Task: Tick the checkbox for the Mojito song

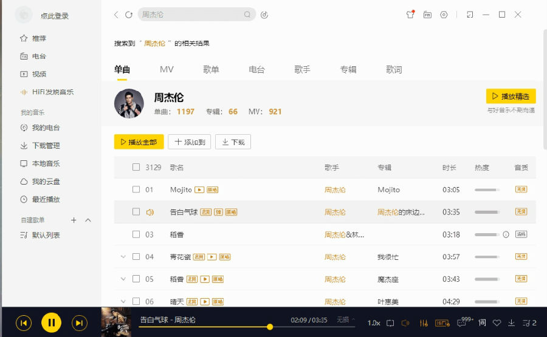Action: pyautogui.click(x=136, y=189)
